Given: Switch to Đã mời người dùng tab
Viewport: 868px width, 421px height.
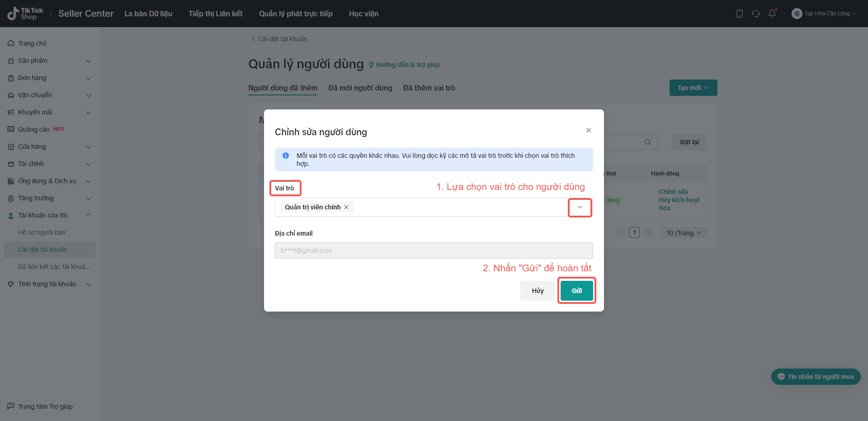Looking at the screenshot, I should pos(360,88).
